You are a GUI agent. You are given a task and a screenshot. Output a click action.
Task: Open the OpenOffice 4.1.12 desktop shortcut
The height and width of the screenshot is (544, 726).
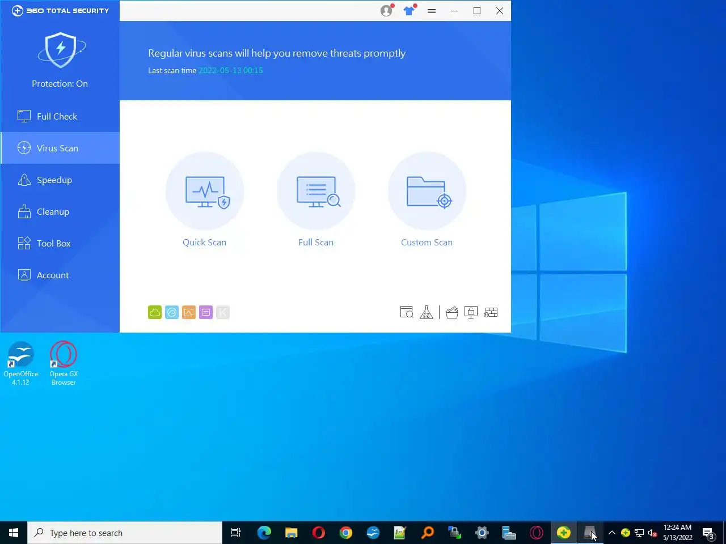[21, 363]
